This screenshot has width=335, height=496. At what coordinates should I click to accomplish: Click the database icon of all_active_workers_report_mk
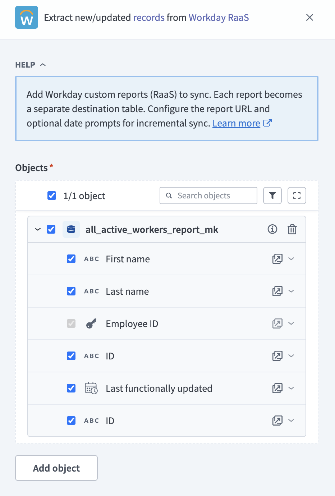pos(71,229)
